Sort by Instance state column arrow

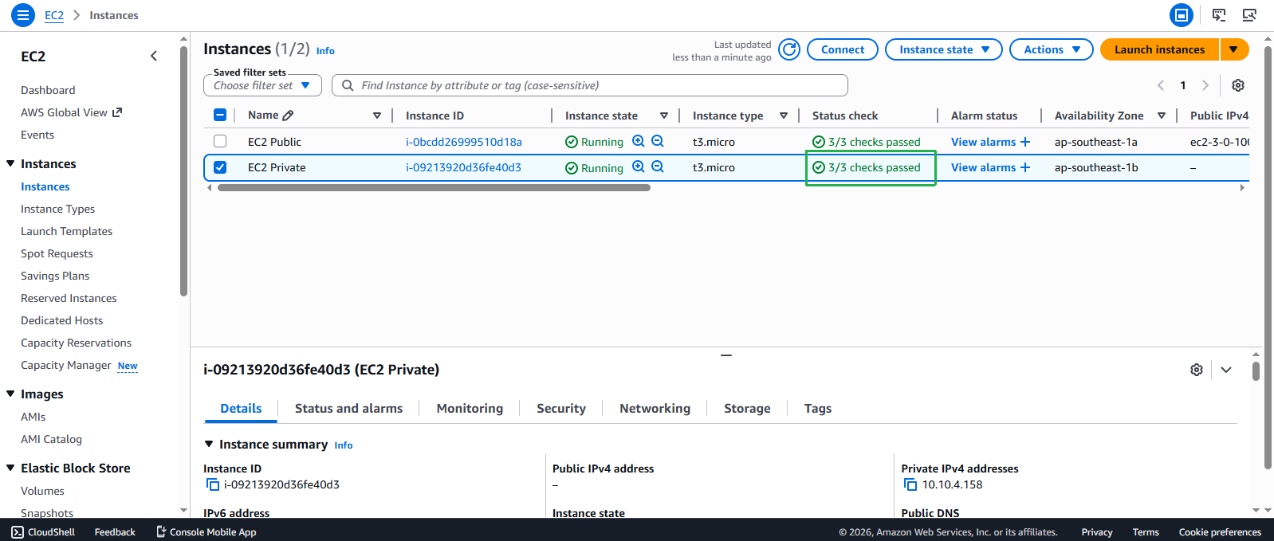pyautogui.click(x=664, y=116)
